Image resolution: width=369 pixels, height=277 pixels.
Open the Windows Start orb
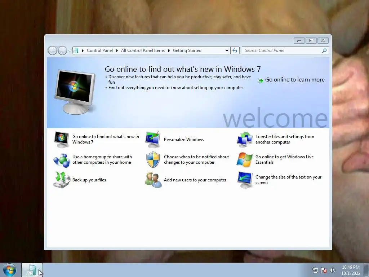10,270
